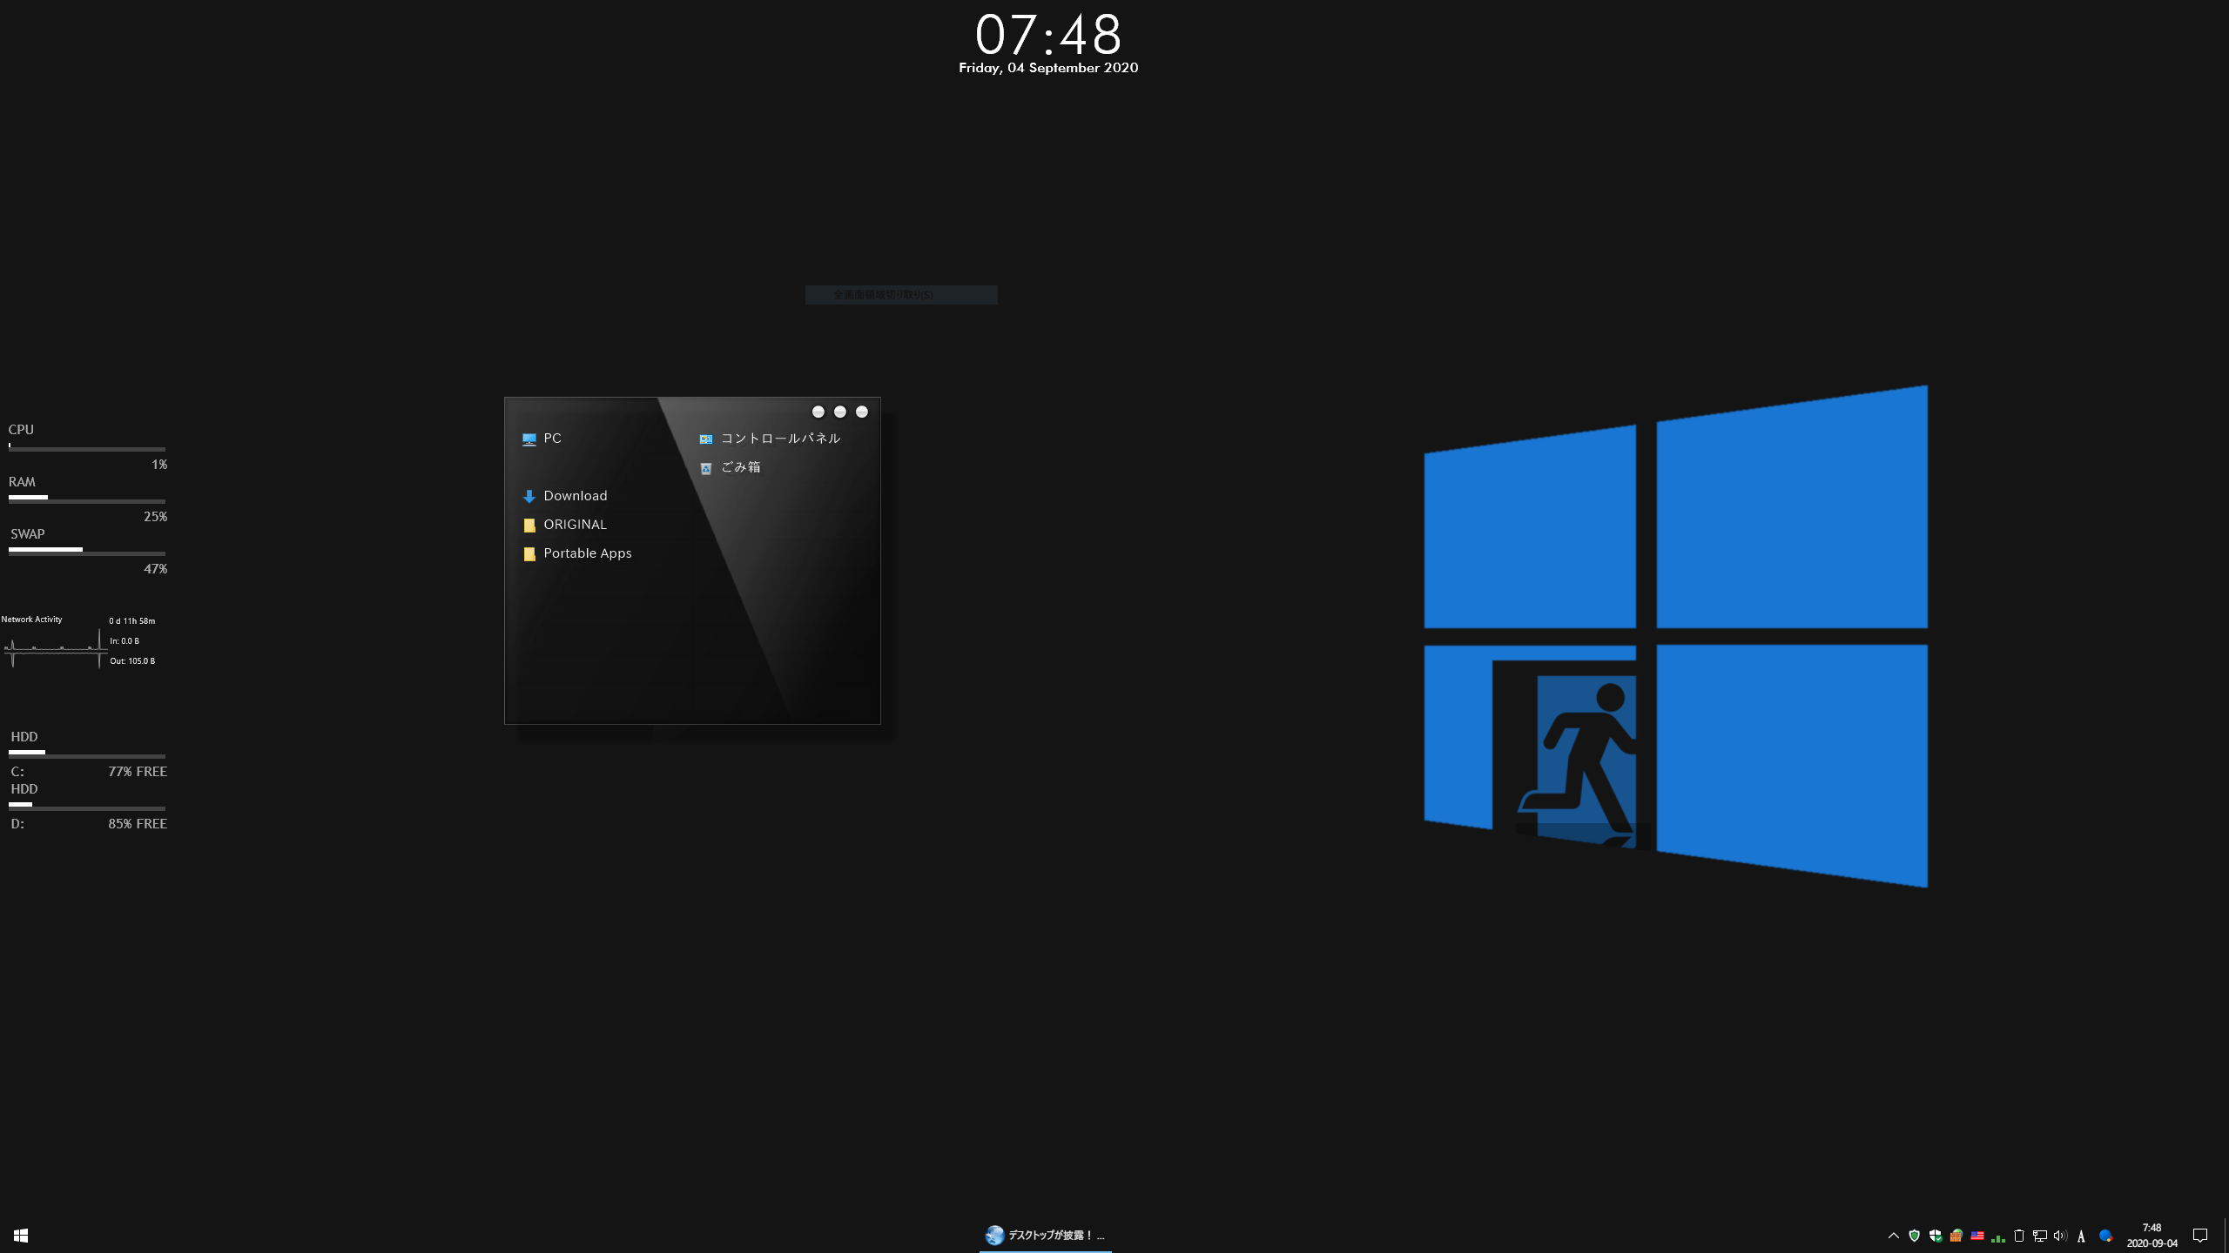Open Windows Security from the tray
The height and width of the screenshot is (1253, 2229).
coord(1936,1236)
